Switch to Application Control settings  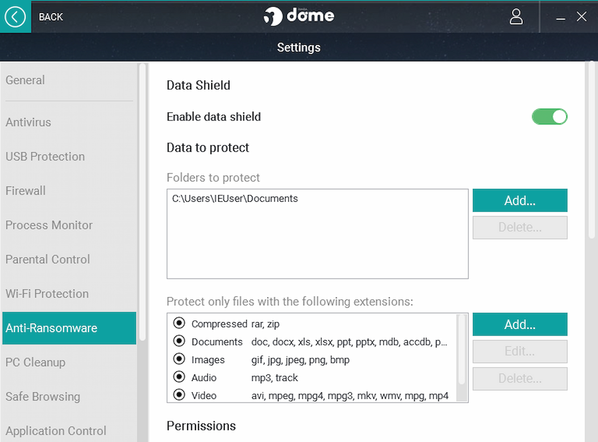[x=56, y=430]
